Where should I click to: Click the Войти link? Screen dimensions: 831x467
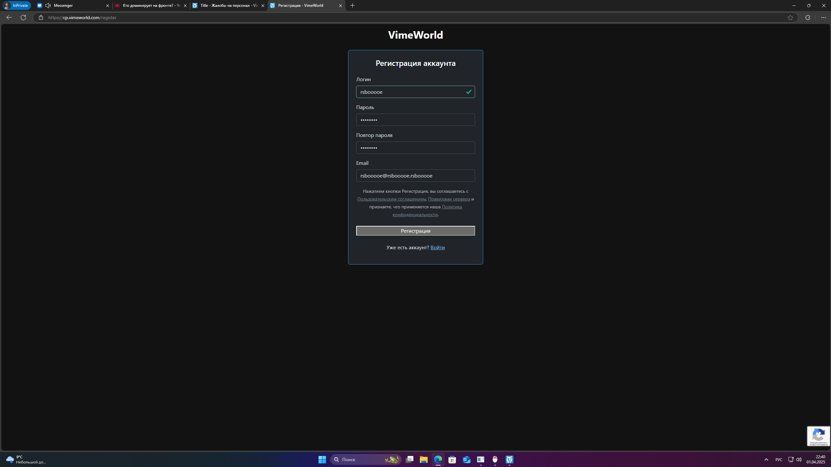click(437, 248)
